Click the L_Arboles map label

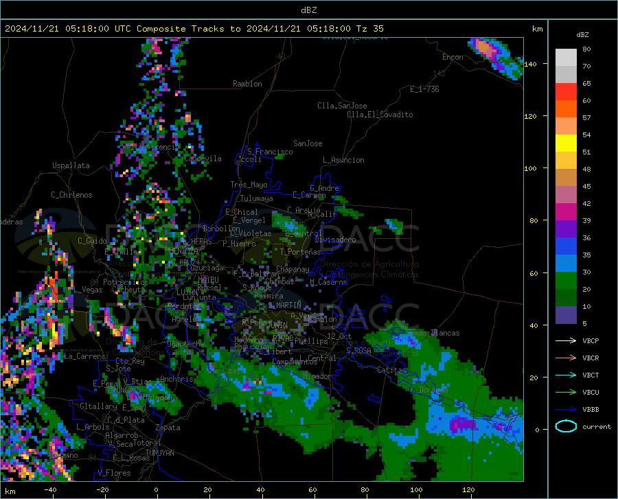93,427
